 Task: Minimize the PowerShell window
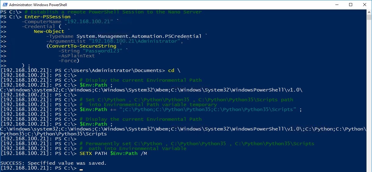tap(337, 5)
